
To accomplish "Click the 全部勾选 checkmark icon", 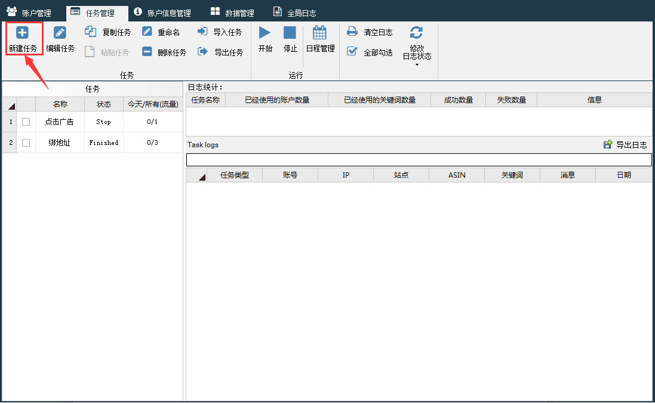I will point(352,51).
